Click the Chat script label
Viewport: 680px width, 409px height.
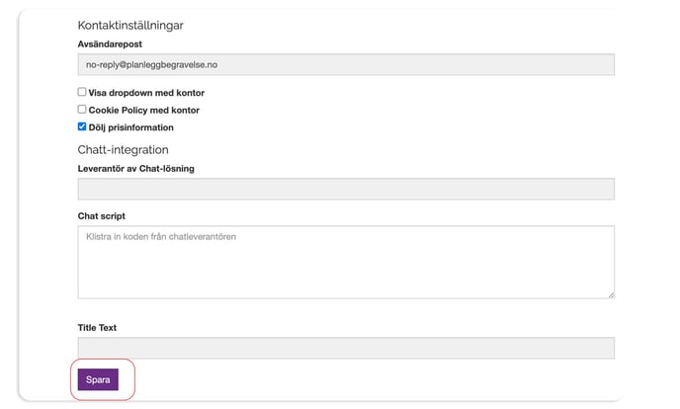pyautogui.click(x=102, y=215)
